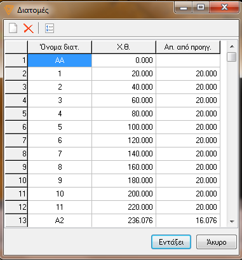Select row header number 12

click(x=17, y=207)
